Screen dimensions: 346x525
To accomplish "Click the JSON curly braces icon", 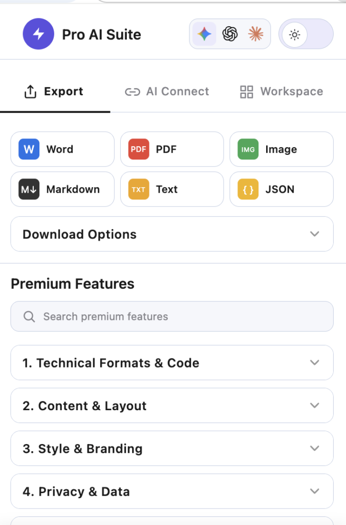I will pyautogui.click(x=248, y=189).
